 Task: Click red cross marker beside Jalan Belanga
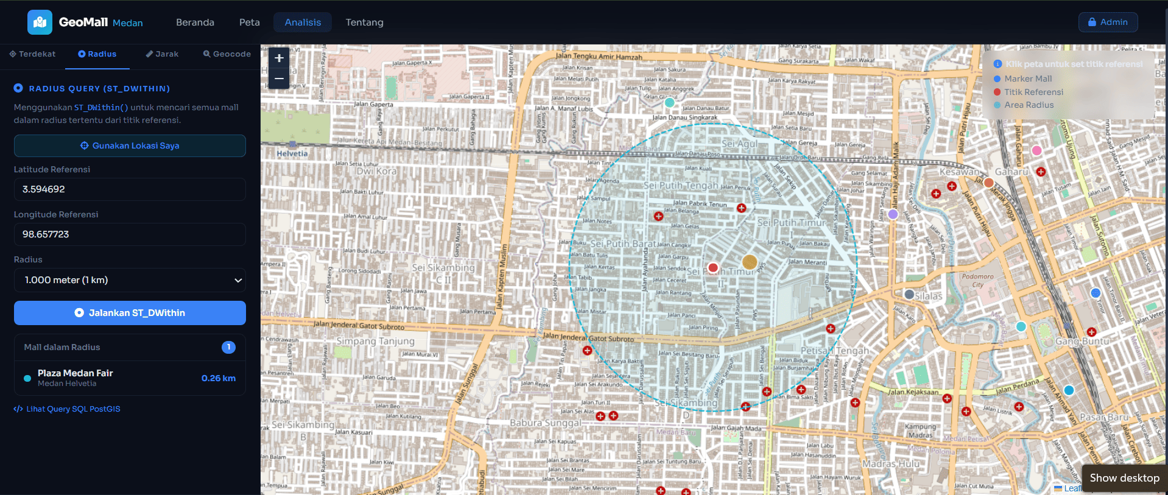658,216
